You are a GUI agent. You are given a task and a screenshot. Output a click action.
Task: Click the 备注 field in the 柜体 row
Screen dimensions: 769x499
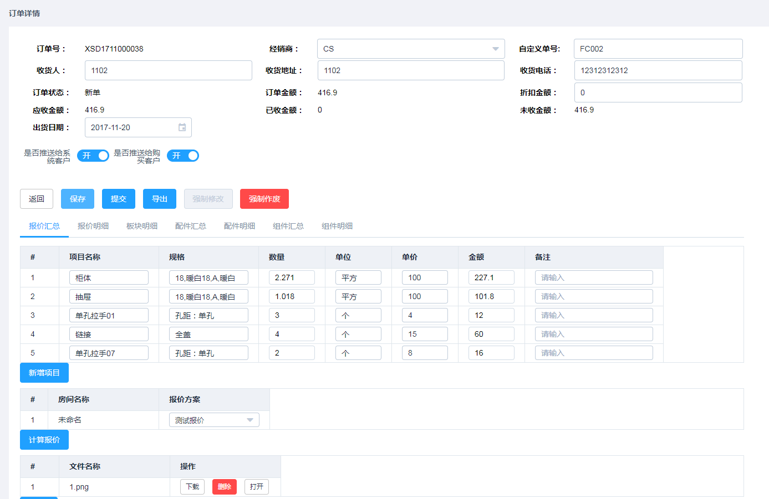[x=594, y=277]
